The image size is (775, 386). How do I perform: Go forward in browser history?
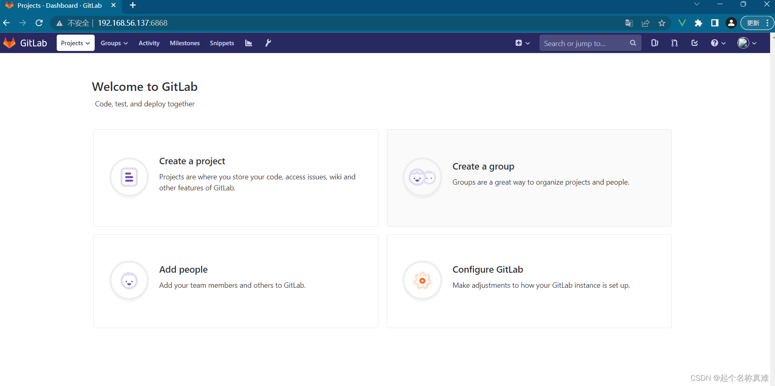[23, 23]
